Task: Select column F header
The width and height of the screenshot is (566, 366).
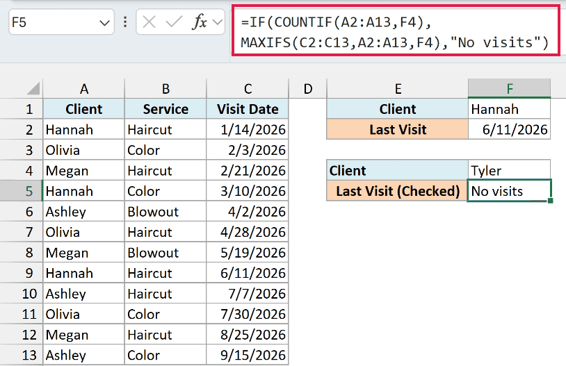Action: click(510, 89)
